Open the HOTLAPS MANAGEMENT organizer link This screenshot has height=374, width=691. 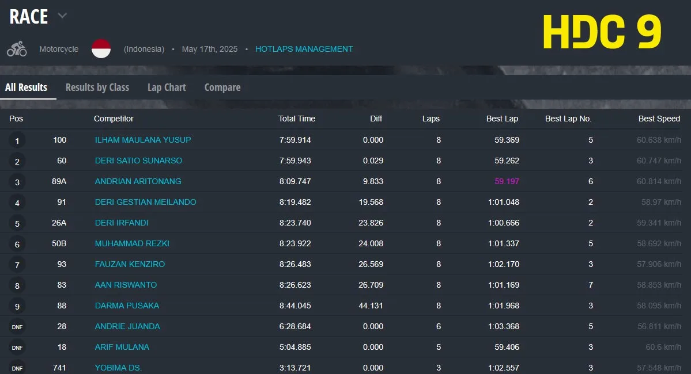[304, 49]
